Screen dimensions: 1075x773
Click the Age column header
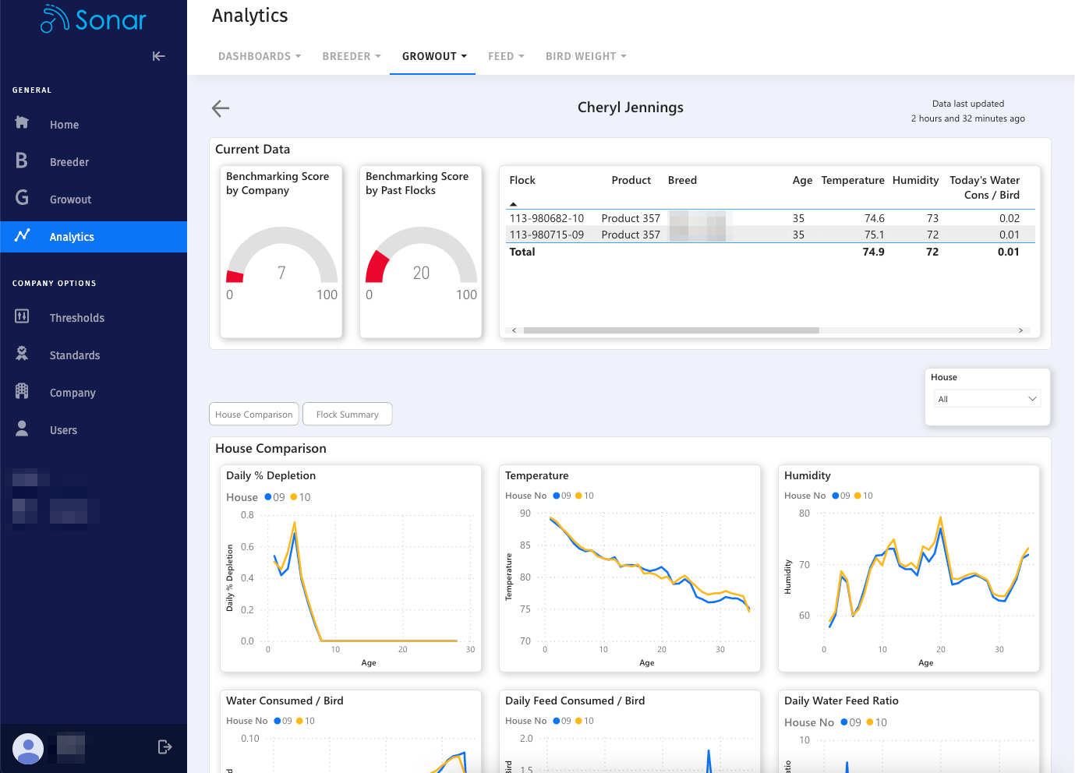(x=802, y=180)
